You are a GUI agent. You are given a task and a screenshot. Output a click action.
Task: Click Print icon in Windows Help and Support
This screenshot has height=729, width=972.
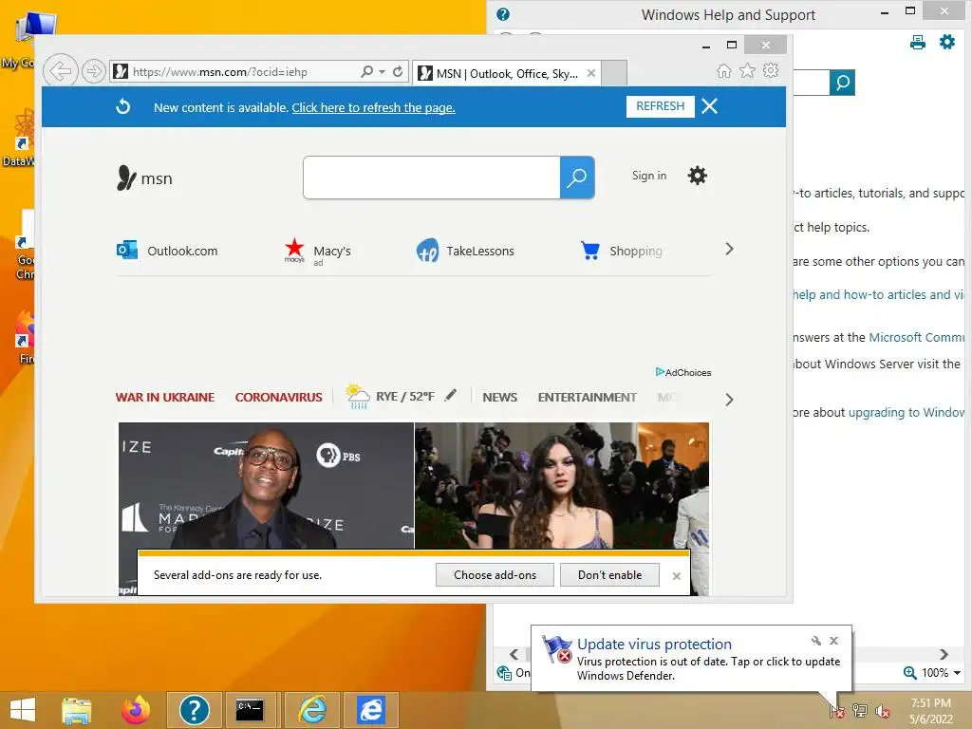point(918,42)
